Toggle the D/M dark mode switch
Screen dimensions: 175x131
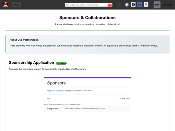pyautogui.click(x=157, y=5)
